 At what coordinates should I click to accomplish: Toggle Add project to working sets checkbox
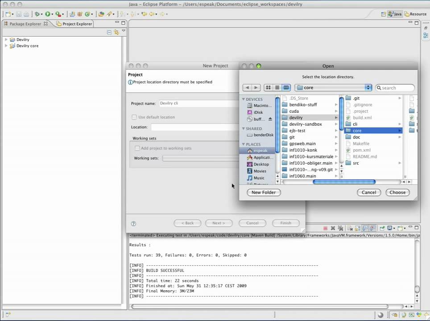137,148
